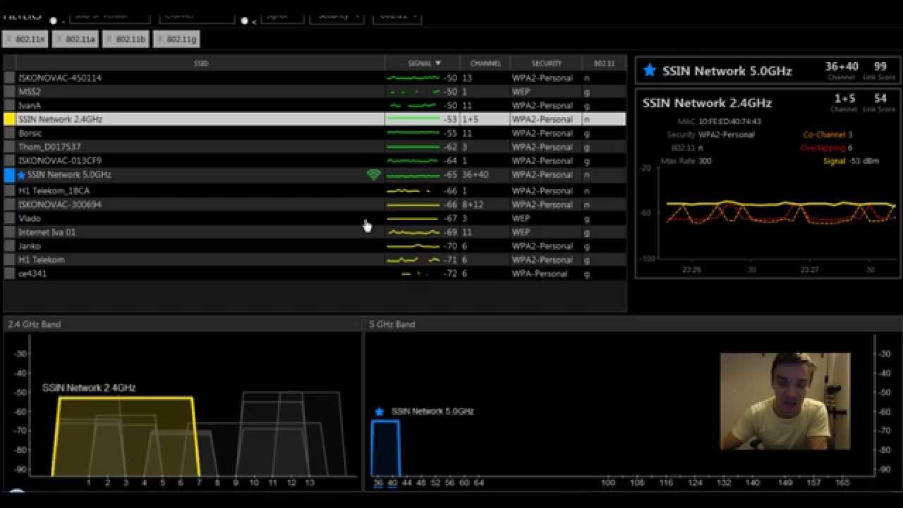Click the gray square beside ISKONOVAC-450114
The height and width of the screenshot is (508, 903).
(10, 78)
